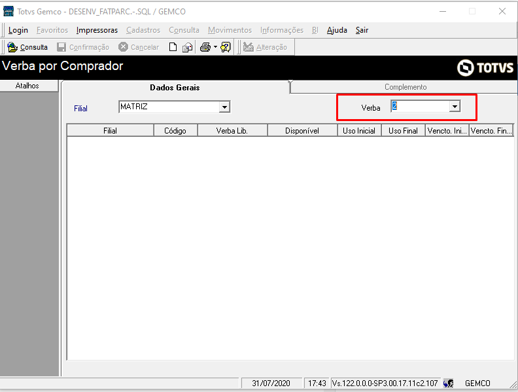The image size is (518, 392).
Task: Open the BI menu
Action: point(315,30)
